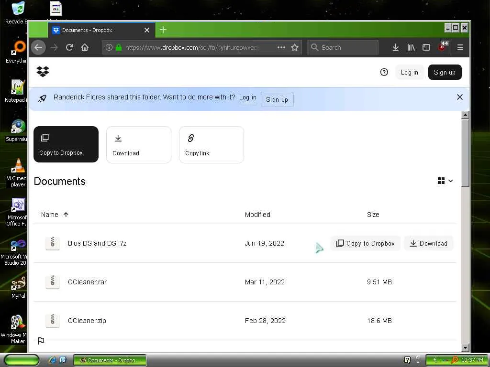Close the Documents - Dropbox tab
Image resolution: width=490 pixels, height=367 pixels.
click(x=147, y=30)
